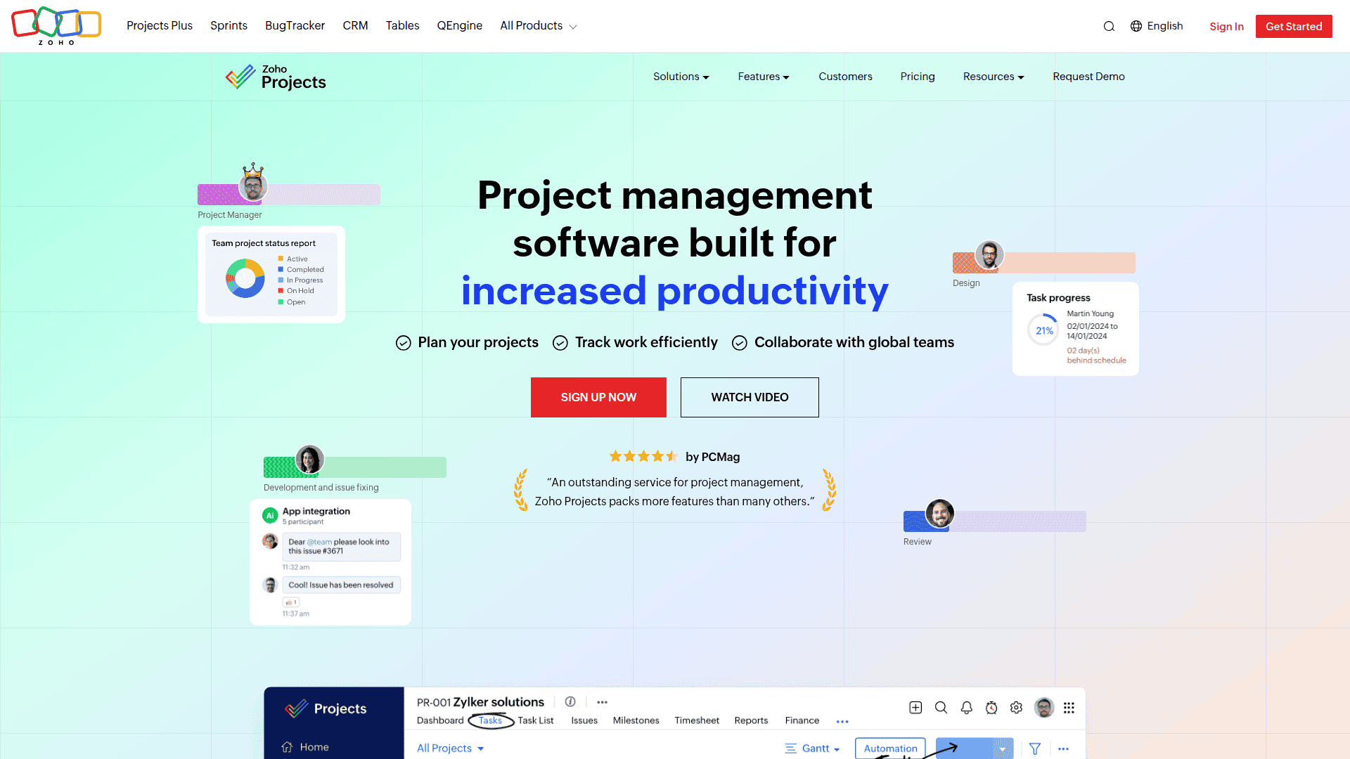Open the Timesheet tab

click(x=697, y=720)
